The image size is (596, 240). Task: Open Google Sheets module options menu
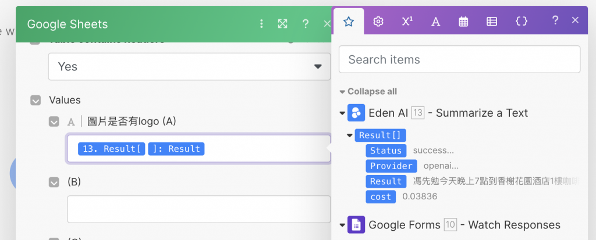coord(261,24)
